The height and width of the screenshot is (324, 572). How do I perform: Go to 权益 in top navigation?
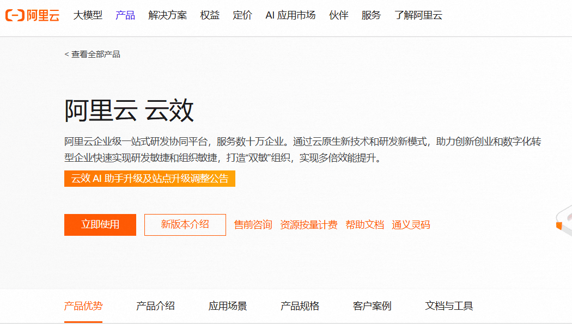pos(210,15)
